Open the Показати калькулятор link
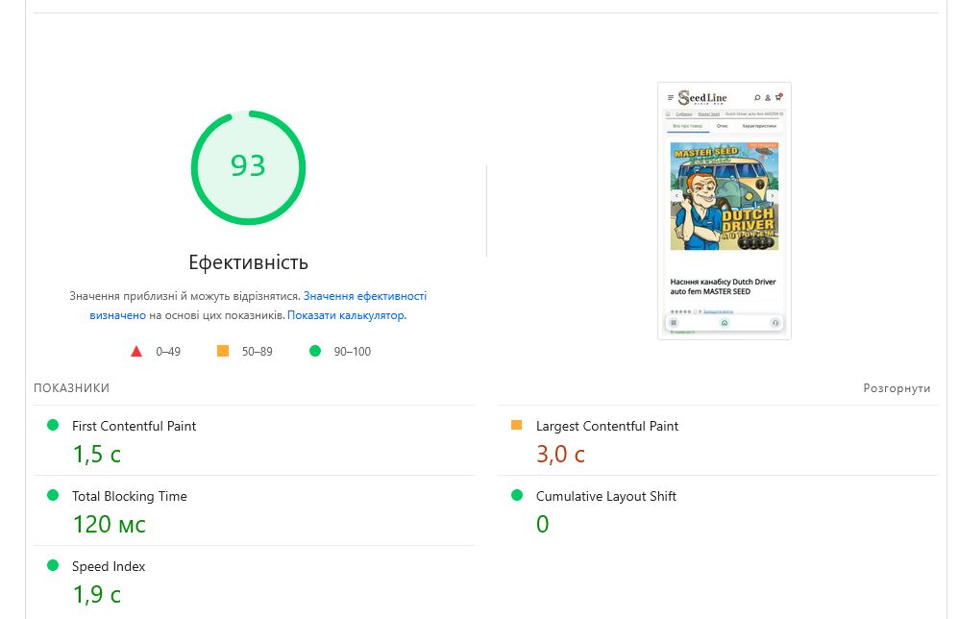 pos(346,315)
